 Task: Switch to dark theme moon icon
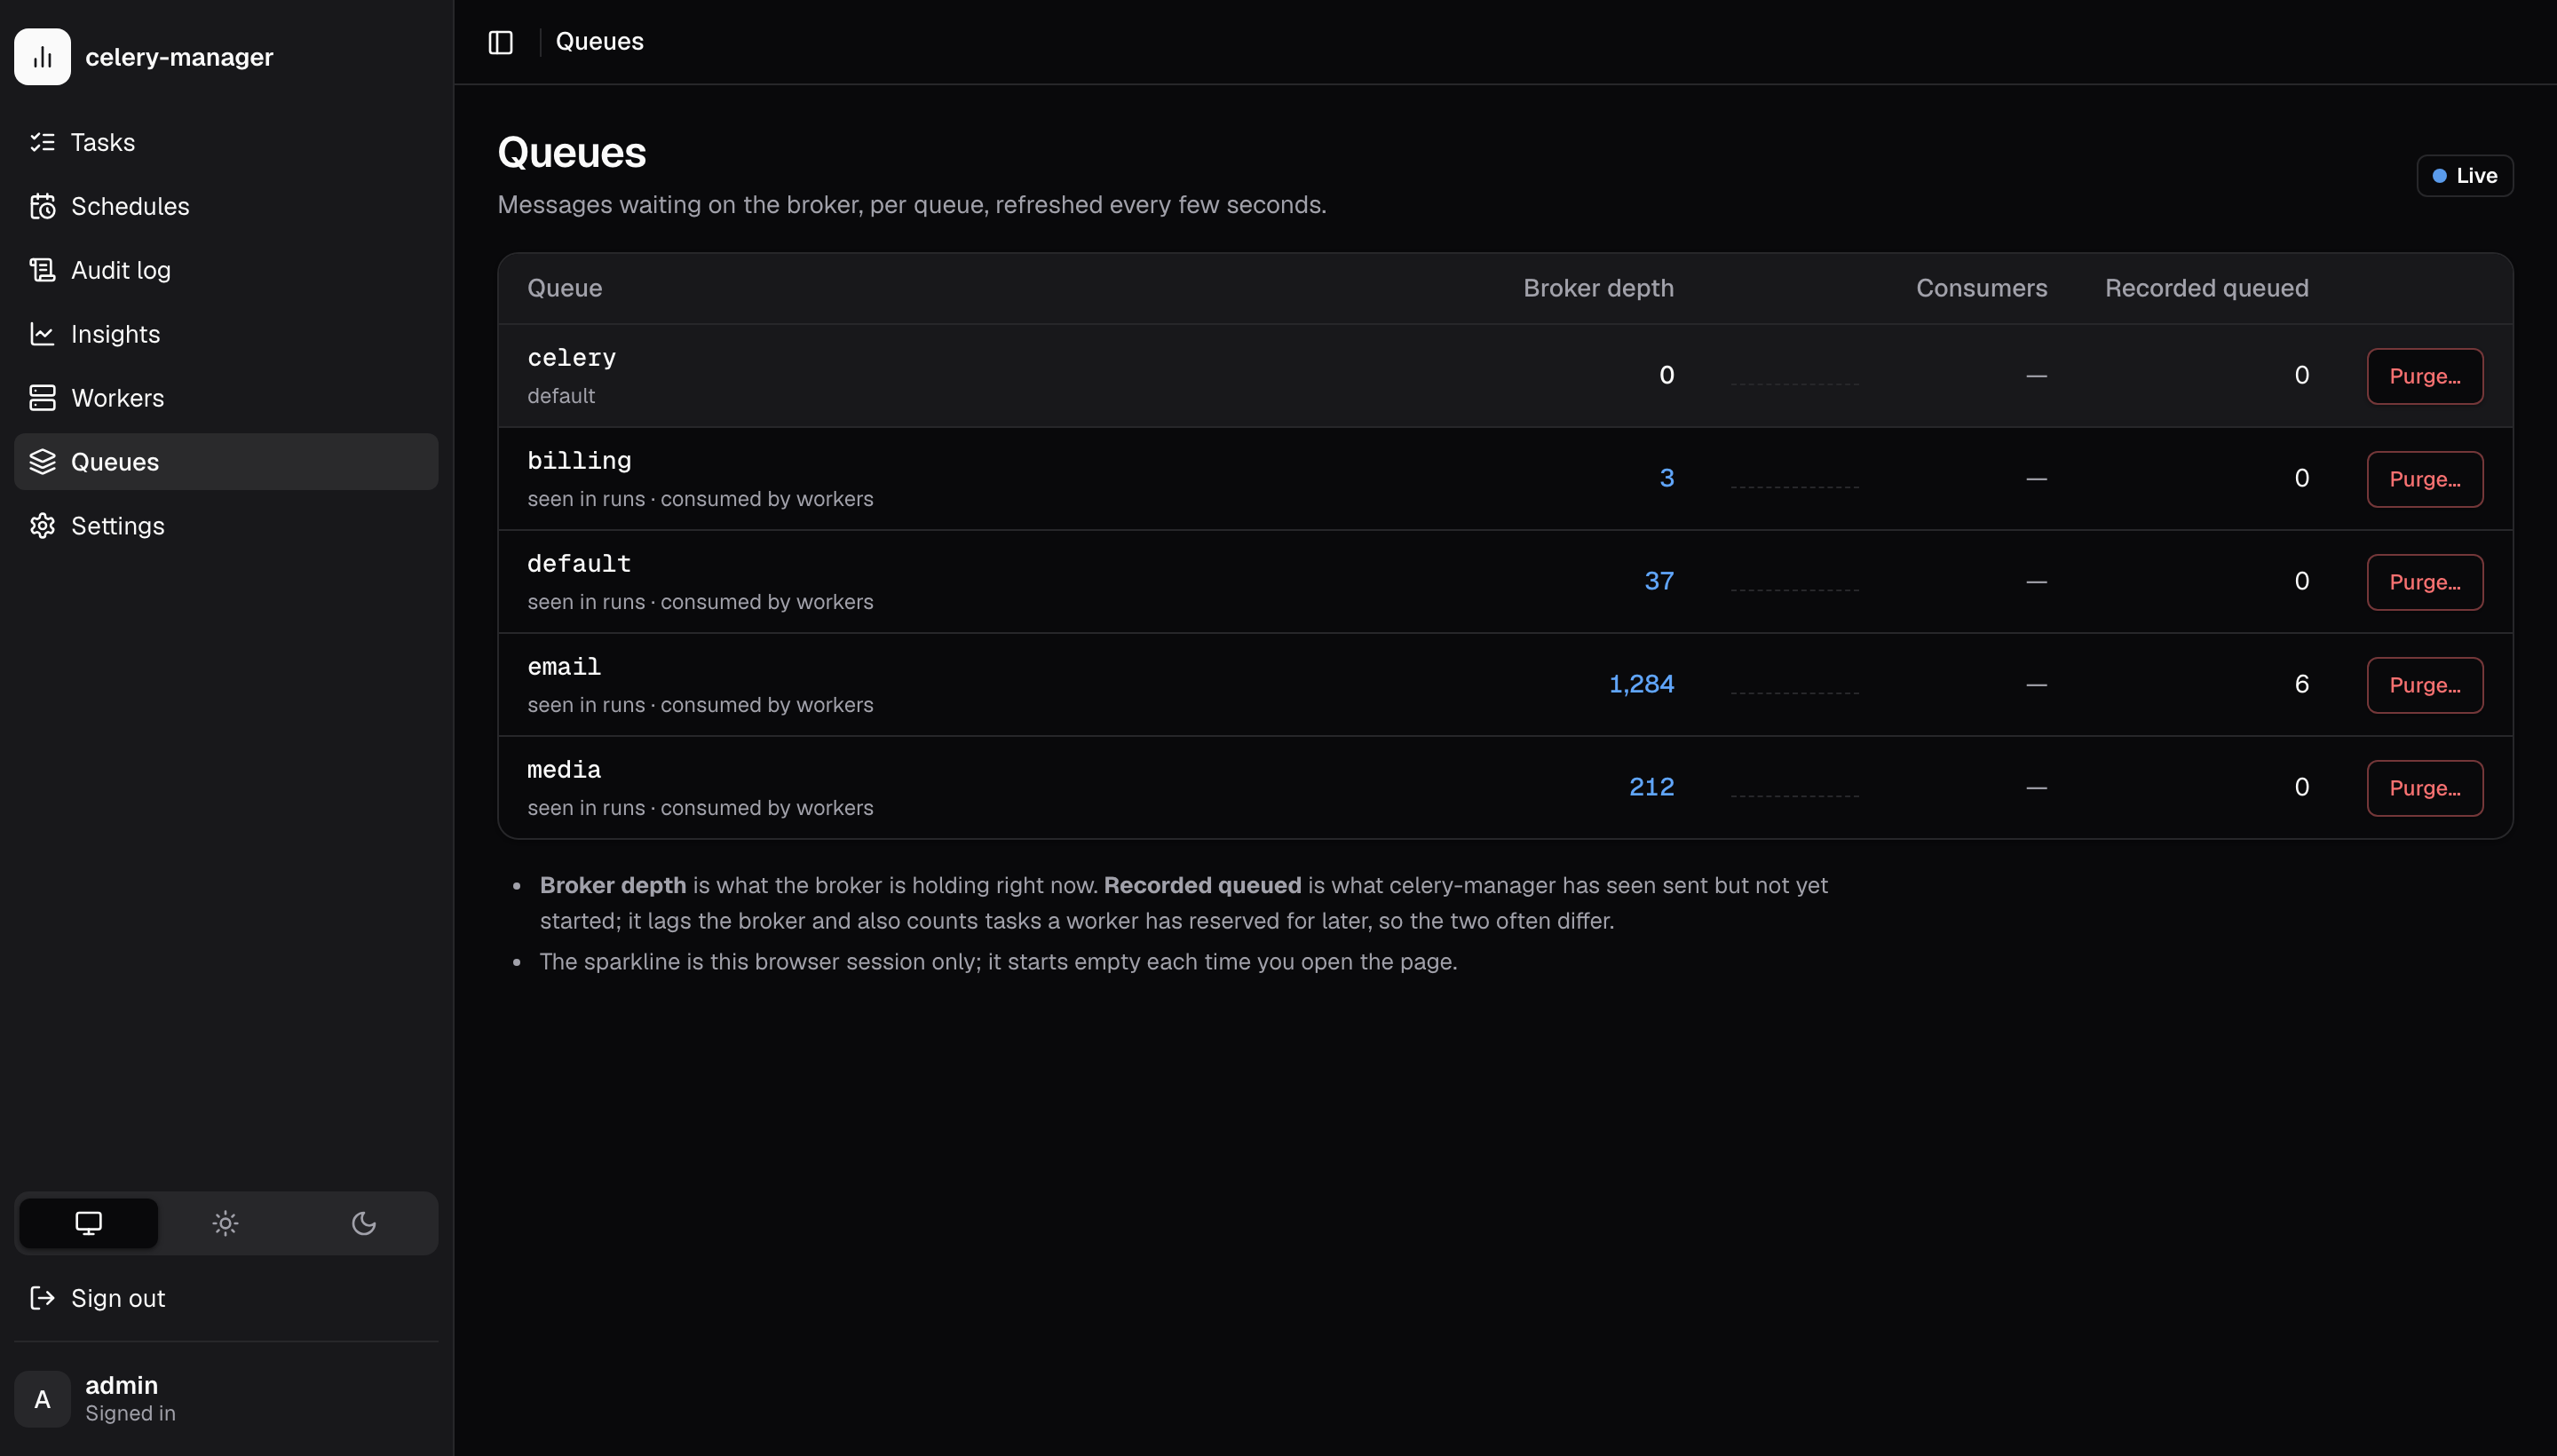pos(364,1223)
